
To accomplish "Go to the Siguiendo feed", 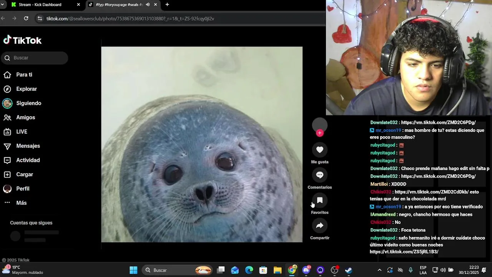I will pos(28,103).
